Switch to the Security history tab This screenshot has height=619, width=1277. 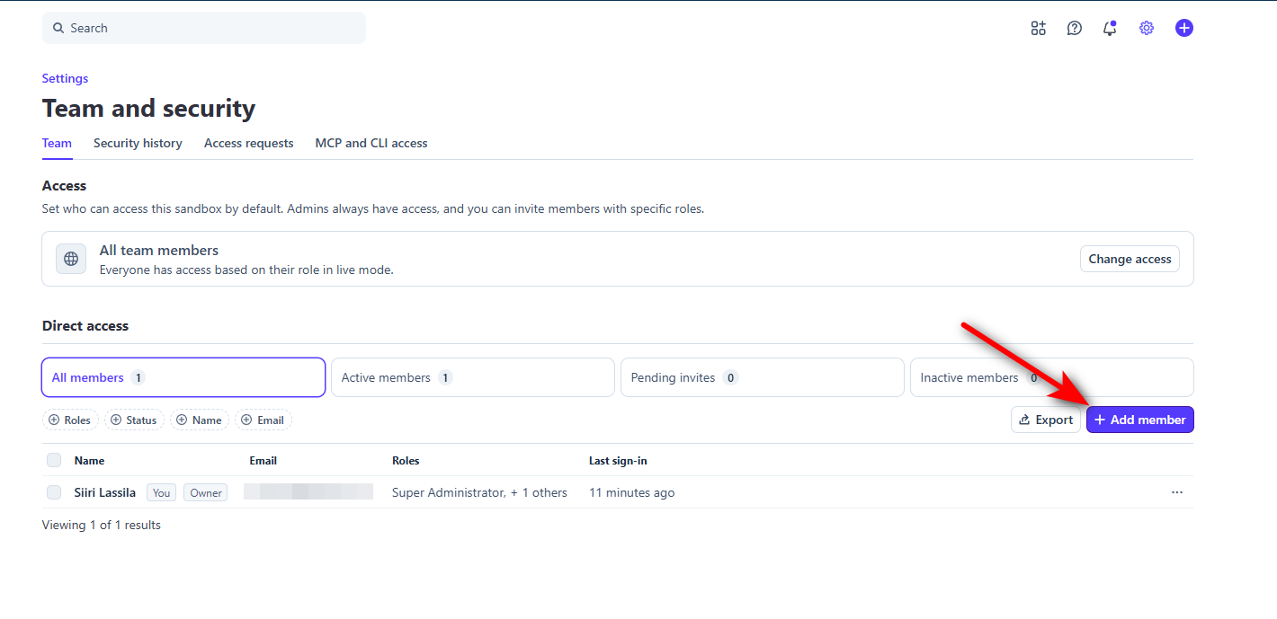click(138, 143)
